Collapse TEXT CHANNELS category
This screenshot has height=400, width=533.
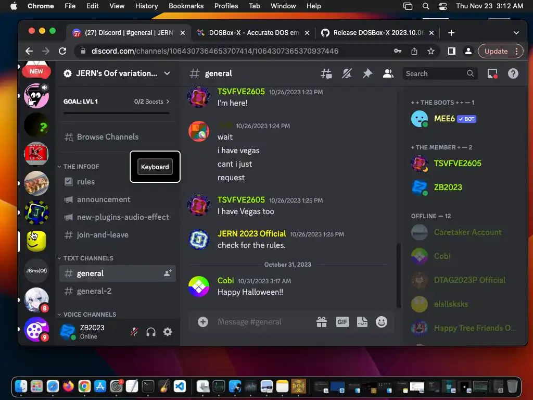point(85,258)
